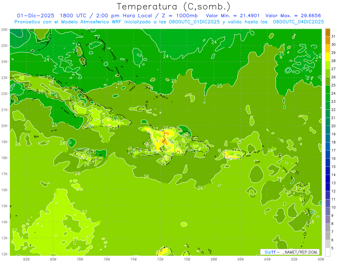Click the bright yellow swatch between 28 and 29
This screenshot has width=341, height=263.
[x=328, y=57]
